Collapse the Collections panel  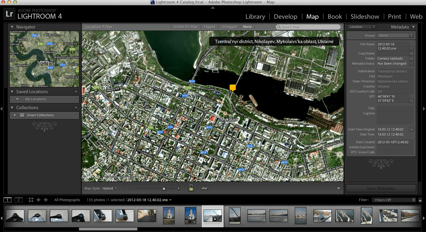(12, 108)
